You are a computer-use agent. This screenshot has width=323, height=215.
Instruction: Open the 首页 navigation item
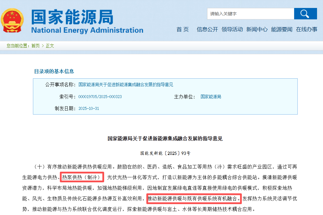click(x=182, y=29)
